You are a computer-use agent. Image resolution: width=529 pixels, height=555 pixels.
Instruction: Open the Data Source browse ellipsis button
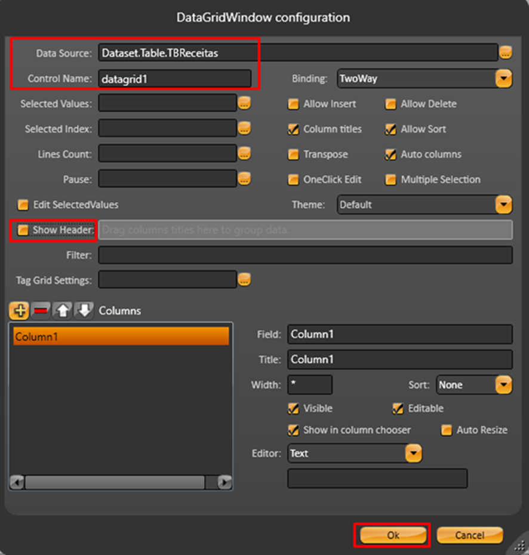tap(506, 53)
